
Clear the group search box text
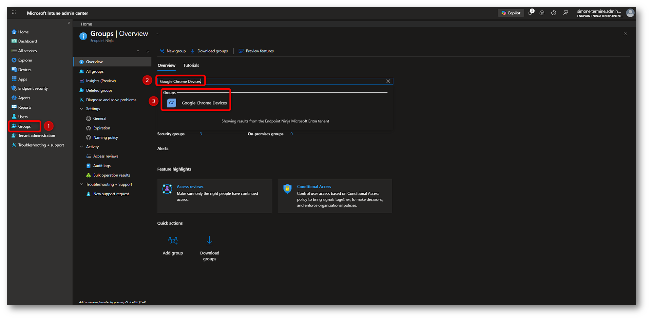[x=388, y=81]
